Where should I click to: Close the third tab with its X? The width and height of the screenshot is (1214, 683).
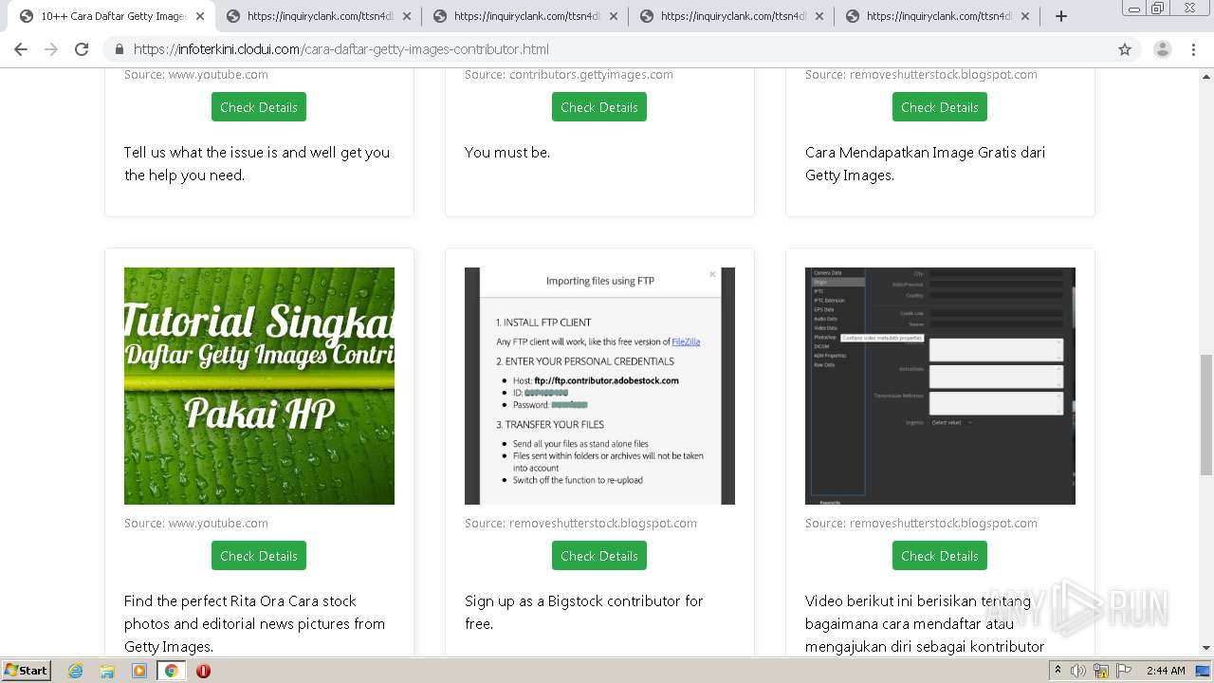click(x=613, y=16)
